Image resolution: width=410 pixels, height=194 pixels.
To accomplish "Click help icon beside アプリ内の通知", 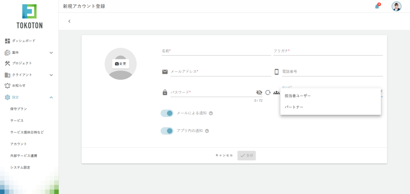I will [x=207, y=131].
